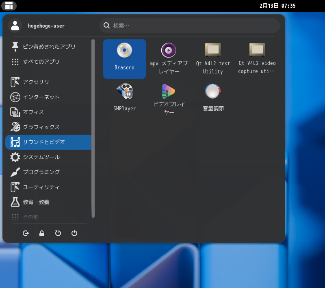Lock the screen with the padlock icon
This screenshot has height=288, width=325.
tap(42, 233)
